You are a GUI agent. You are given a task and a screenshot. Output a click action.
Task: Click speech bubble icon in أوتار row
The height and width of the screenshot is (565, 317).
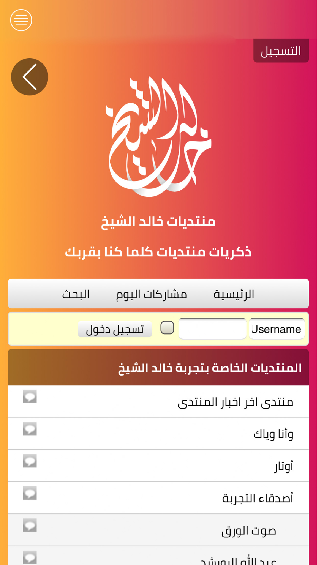point(30,460)
